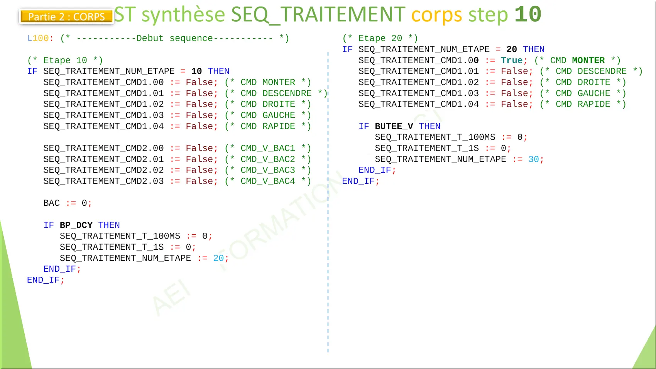Select the 'NUM_ETAPE := 20;' assignment
Viewport: 656px width, 369px height.
pos(144,258)
